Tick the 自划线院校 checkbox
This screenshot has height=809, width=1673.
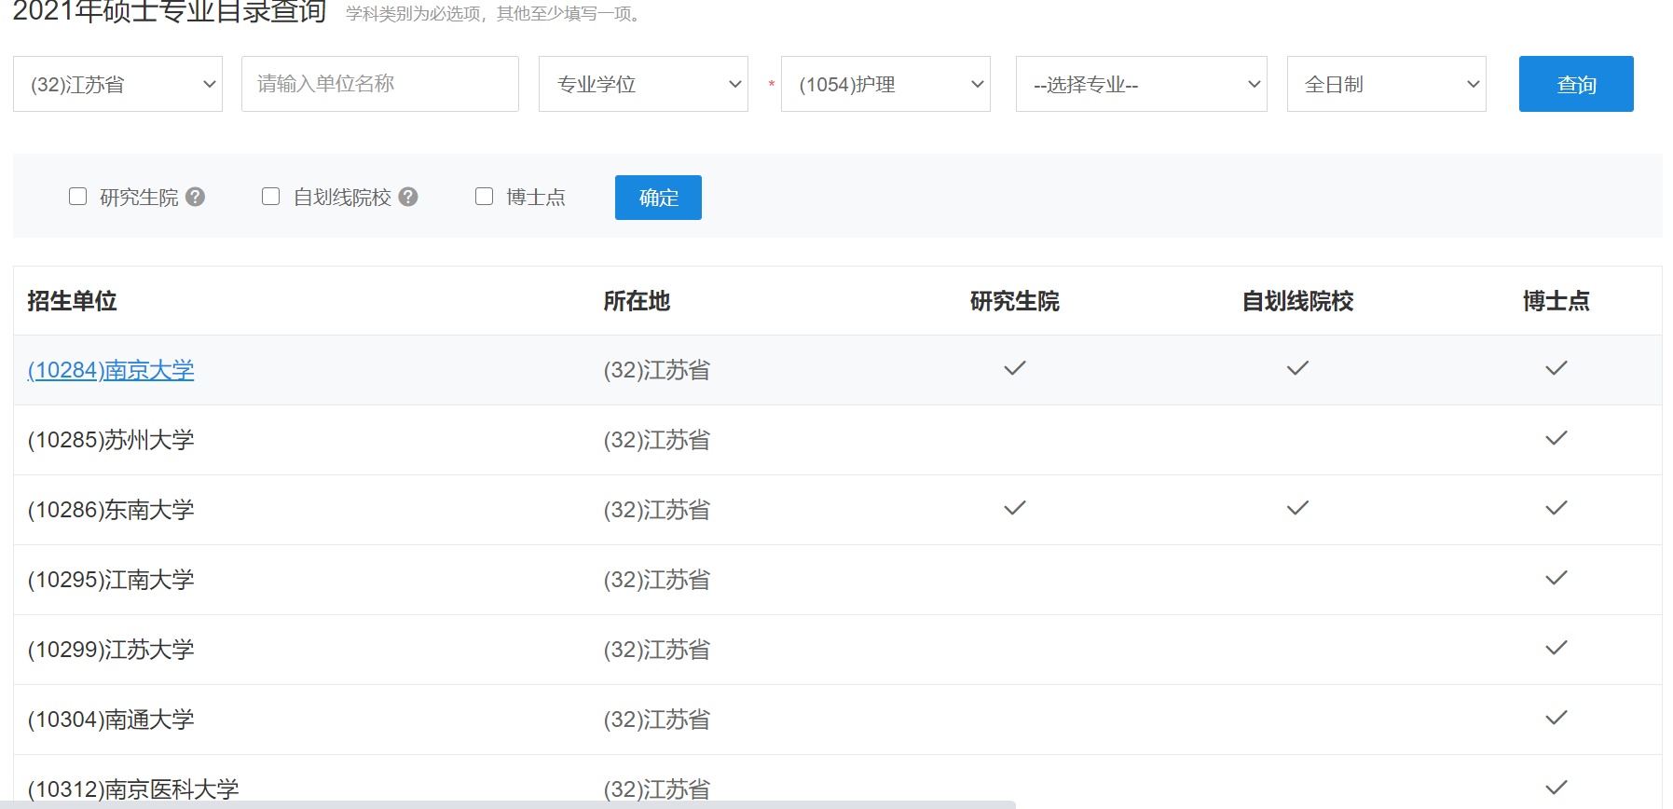click(271, 197)
